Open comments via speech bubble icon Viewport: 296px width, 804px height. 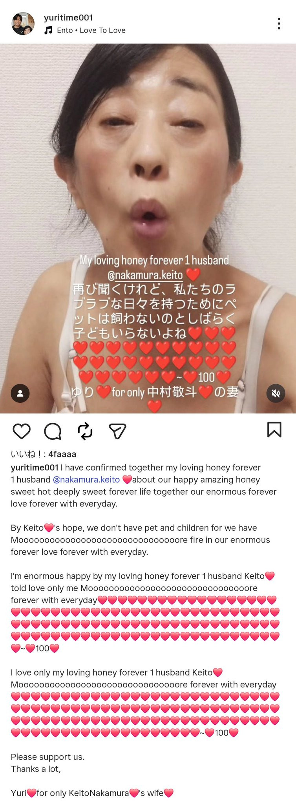[x=53, y=431]
